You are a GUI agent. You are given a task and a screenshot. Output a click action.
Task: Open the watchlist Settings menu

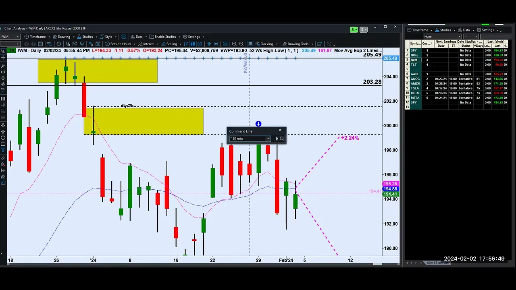coord(488,30)
